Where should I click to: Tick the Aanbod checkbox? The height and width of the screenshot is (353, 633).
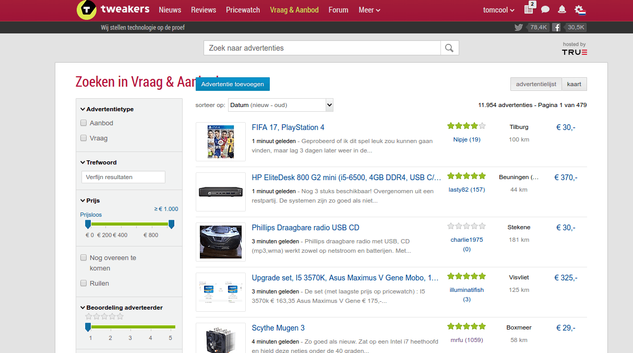coord(83,123)
